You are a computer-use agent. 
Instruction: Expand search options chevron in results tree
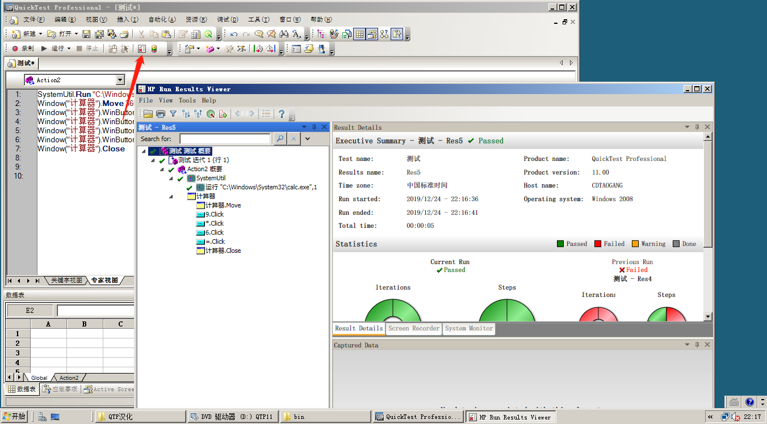[307, 138]
